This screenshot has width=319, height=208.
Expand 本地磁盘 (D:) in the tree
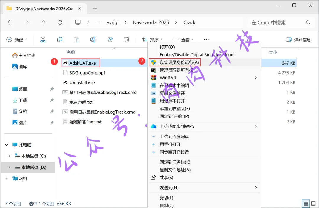point(9,167)
